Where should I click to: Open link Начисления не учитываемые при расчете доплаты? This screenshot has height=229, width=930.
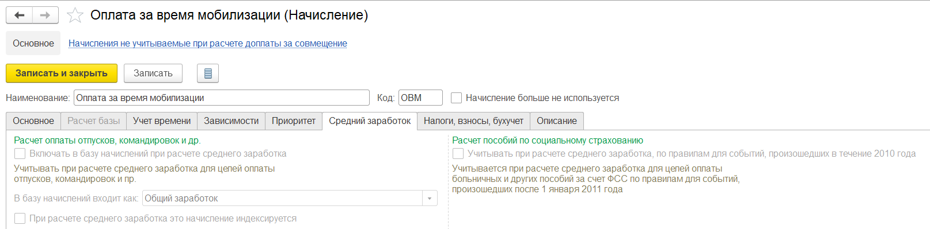[x=207, y=43]
